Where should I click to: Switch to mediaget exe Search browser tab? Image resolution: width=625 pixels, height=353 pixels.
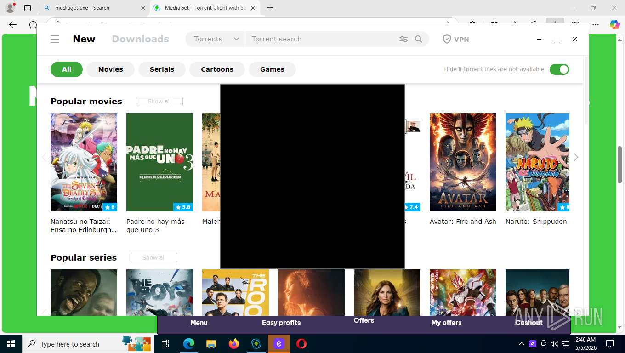(95, 8)
